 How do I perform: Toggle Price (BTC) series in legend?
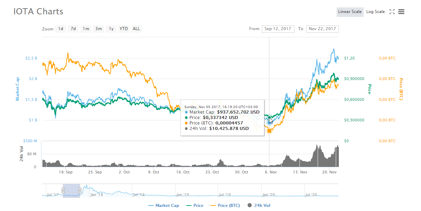tap(225, 206)
